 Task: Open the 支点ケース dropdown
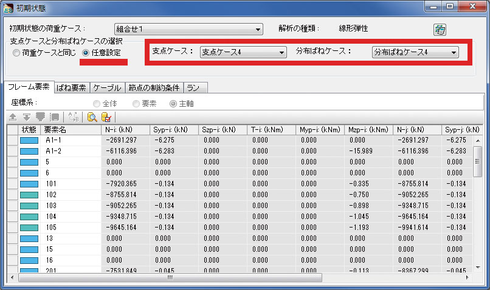243,52
